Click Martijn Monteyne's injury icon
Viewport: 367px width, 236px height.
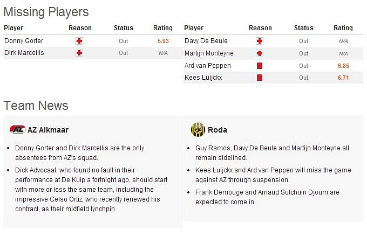[x=260, y=53]
